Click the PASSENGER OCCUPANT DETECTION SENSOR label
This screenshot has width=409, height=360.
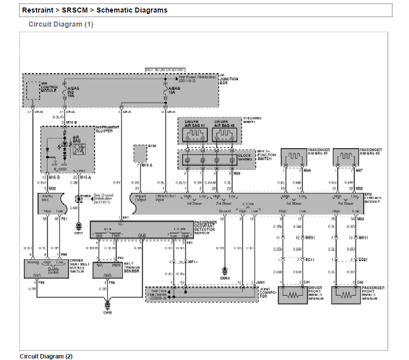pos(205,227)
